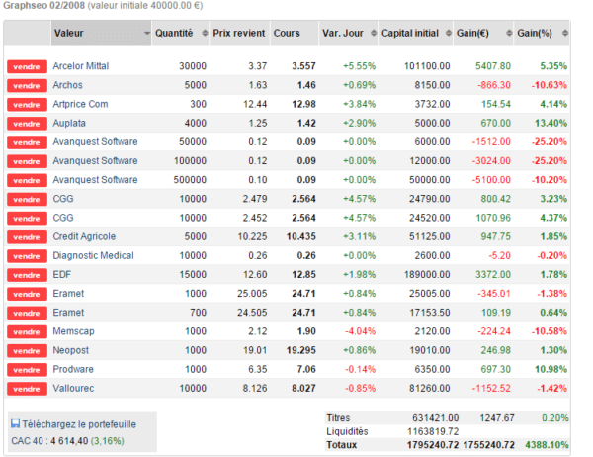
Task: Click Var. Jour sort arrows icon
Action: coord(374,33)
